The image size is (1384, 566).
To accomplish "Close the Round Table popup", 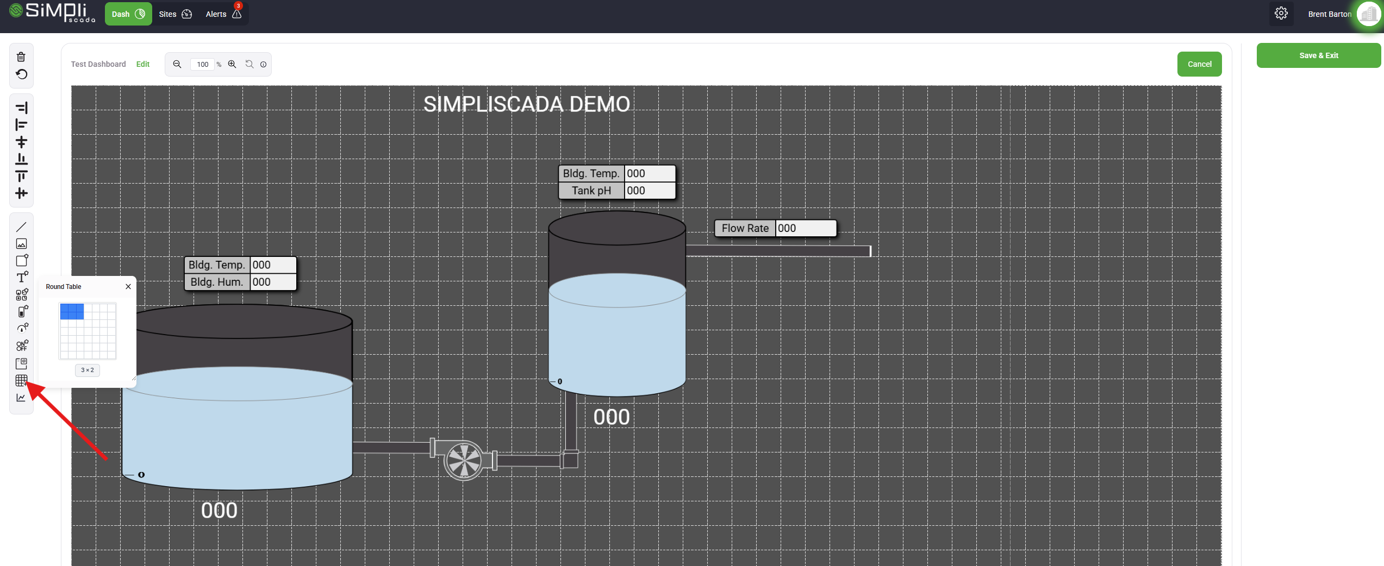I will (x=128, y=287).
